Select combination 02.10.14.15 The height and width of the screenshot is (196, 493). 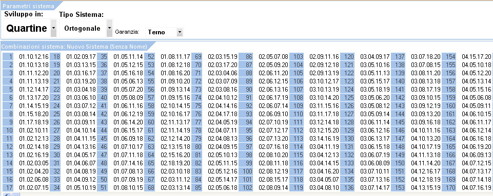175,105
